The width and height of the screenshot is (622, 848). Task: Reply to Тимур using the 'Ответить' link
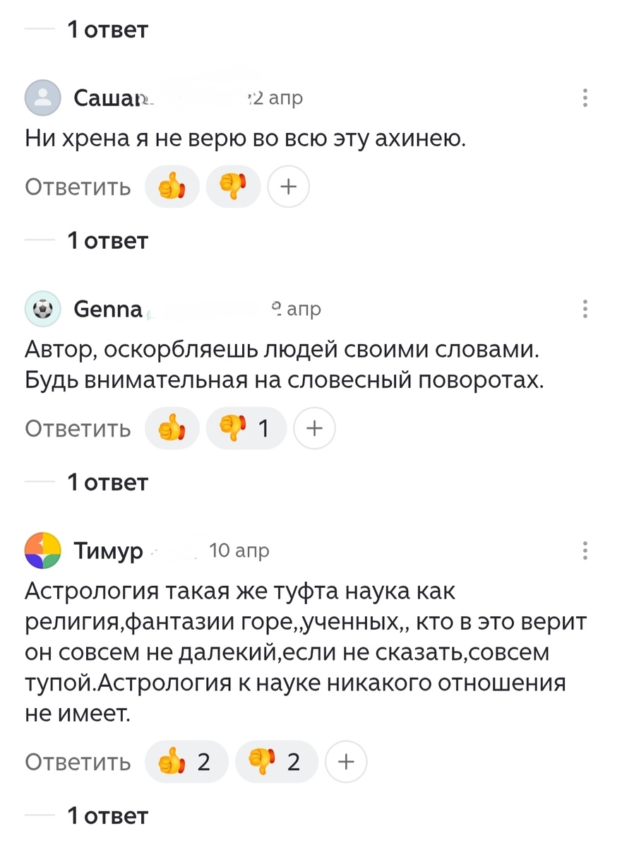click(78, 762)
